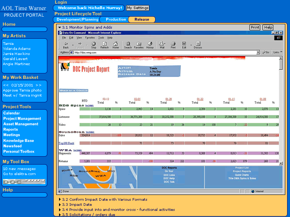Collapse the 3.1 Monitor Spins and Adds section

pos(60,27)
